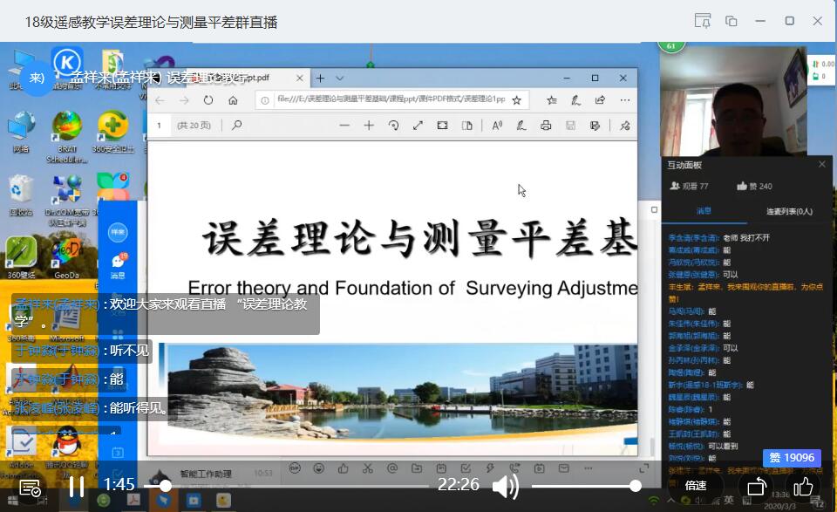Click the PDF viewer search magnifier icon
The width and height of the screenshot is (837, 512).
(x=236, y=126)
